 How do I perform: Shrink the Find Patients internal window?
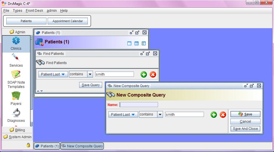pos(142,53)
